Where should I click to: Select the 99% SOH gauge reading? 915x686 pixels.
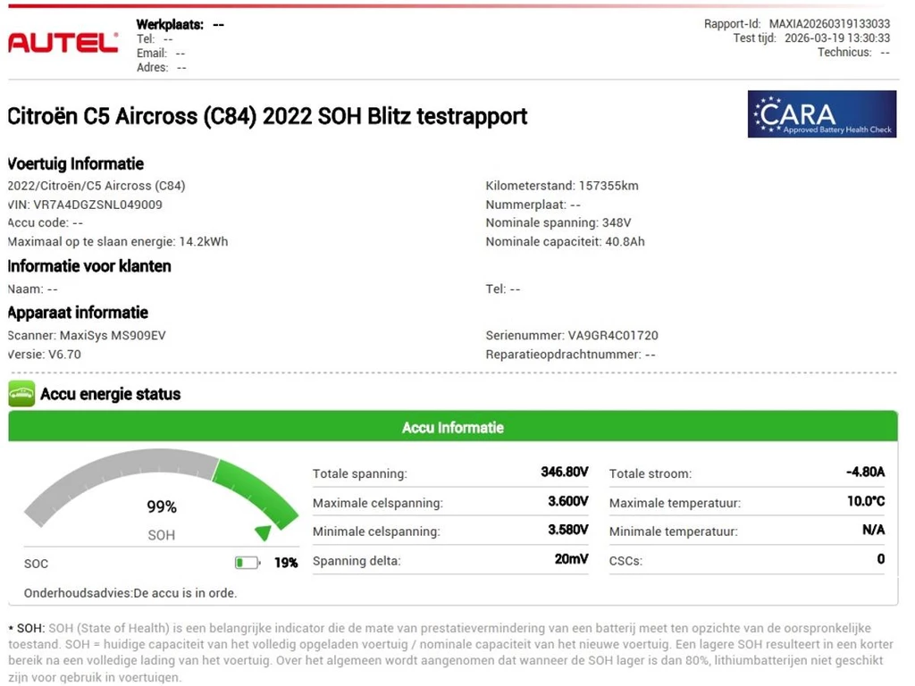(x=162, y=506)
